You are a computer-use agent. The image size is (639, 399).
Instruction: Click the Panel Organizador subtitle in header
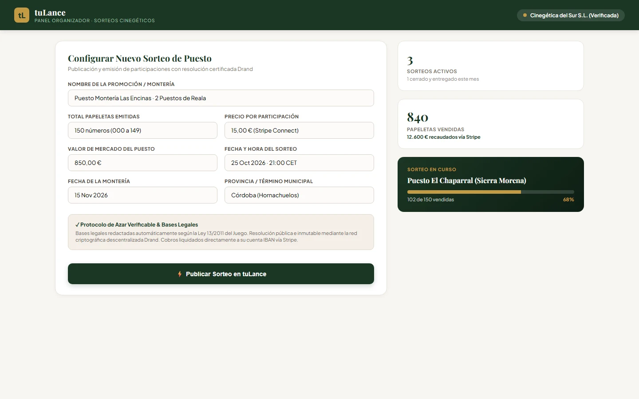(x=95, y=20)
